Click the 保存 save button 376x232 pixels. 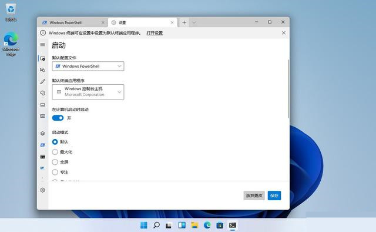click(x=274, y=195)
